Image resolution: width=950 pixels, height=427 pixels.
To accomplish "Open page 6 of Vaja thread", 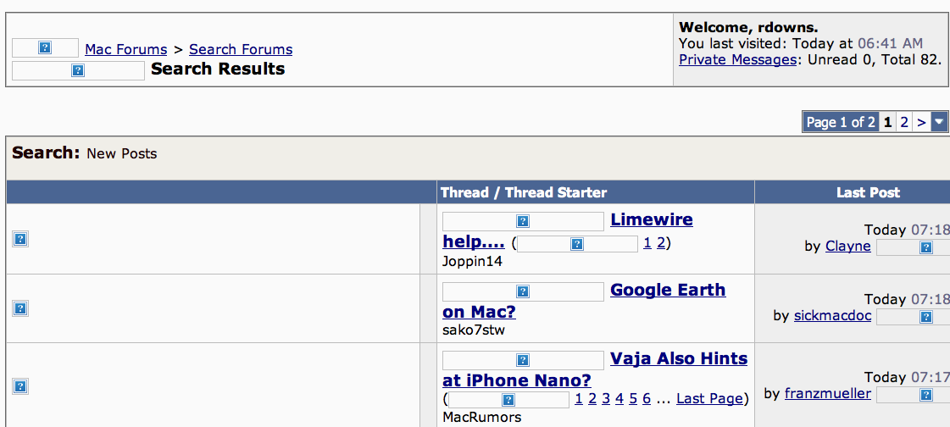I will coord(647,398).
